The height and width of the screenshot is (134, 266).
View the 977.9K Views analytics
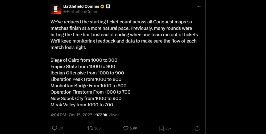click(107, 115)
